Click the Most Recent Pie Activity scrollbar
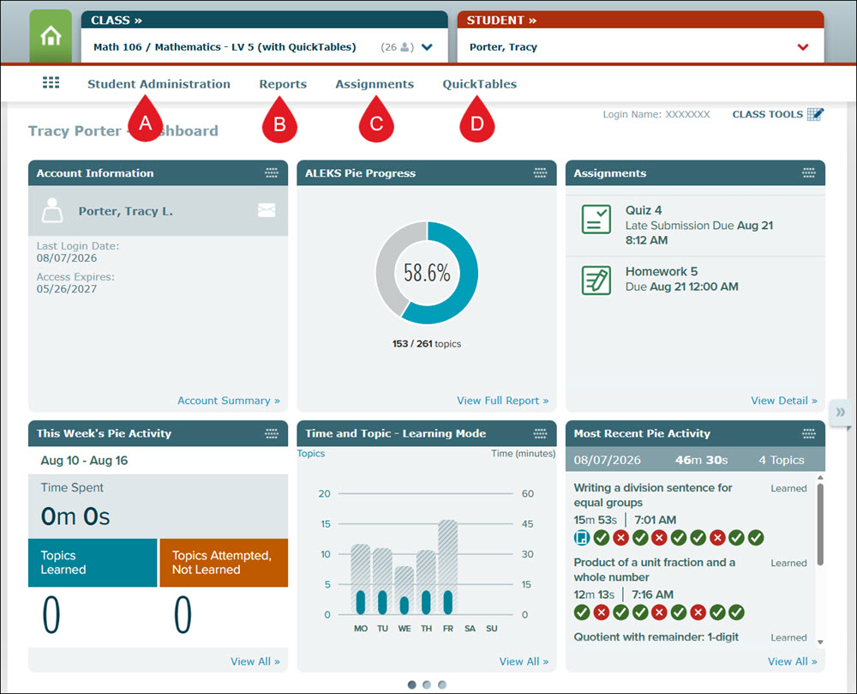 pos(820,560)
